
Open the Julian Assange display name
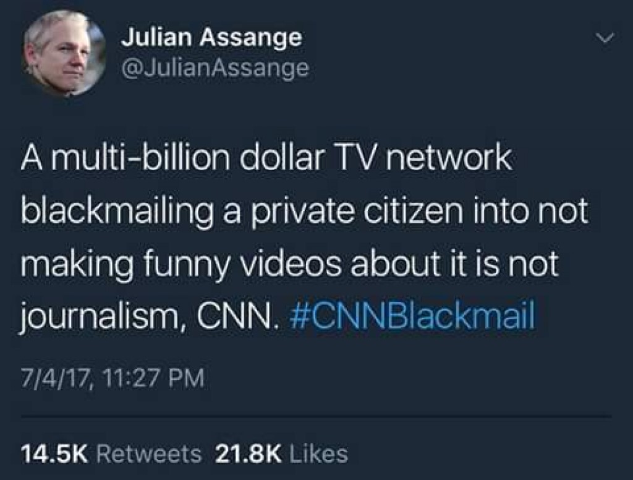pos(212,38)
